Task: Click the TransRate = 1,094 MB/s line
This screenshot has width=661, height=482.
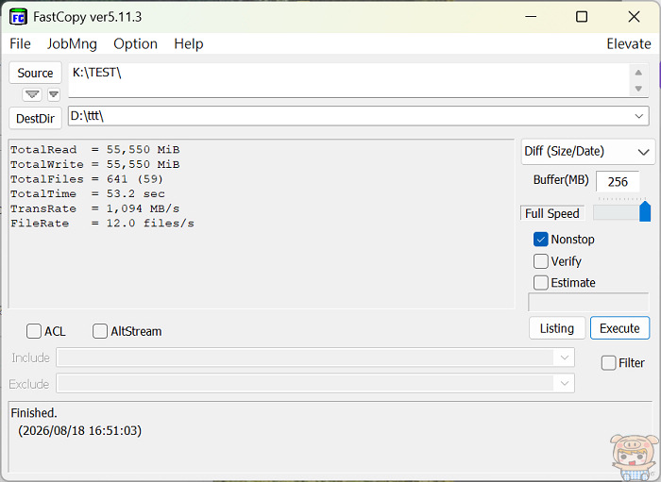Action: point(94,208)
